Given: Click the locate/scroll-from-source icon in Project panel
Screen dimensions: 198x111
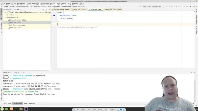Looking at the screenshot, I should point(43,10).
